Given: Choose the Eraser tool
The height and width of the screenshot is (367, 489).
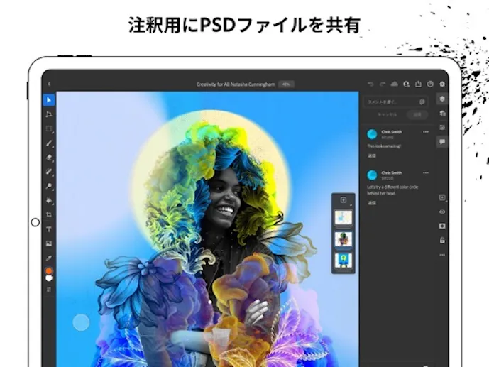Looking at the screenshot, I should coord(49,157).
